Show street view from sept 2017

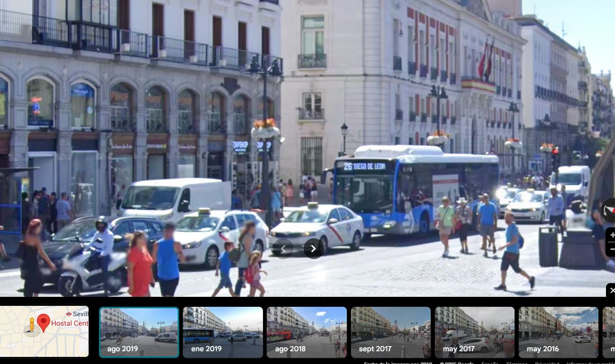point(390,332)
